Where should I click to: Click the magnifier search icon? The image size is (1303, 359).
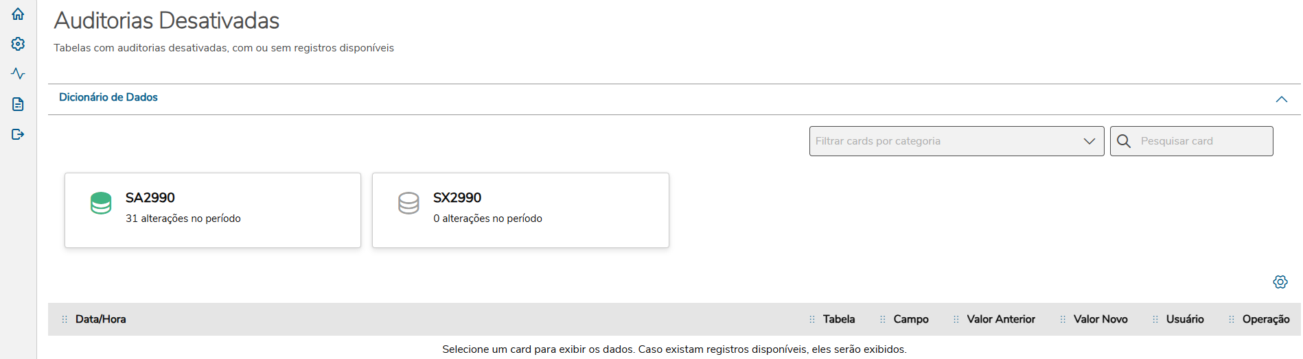(x=1124, y=141)
